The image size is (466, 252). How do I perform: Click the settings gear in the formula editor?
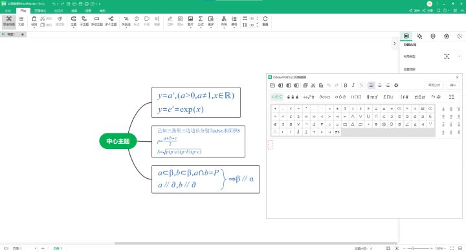pyautogui.click(x=396, y=85)
